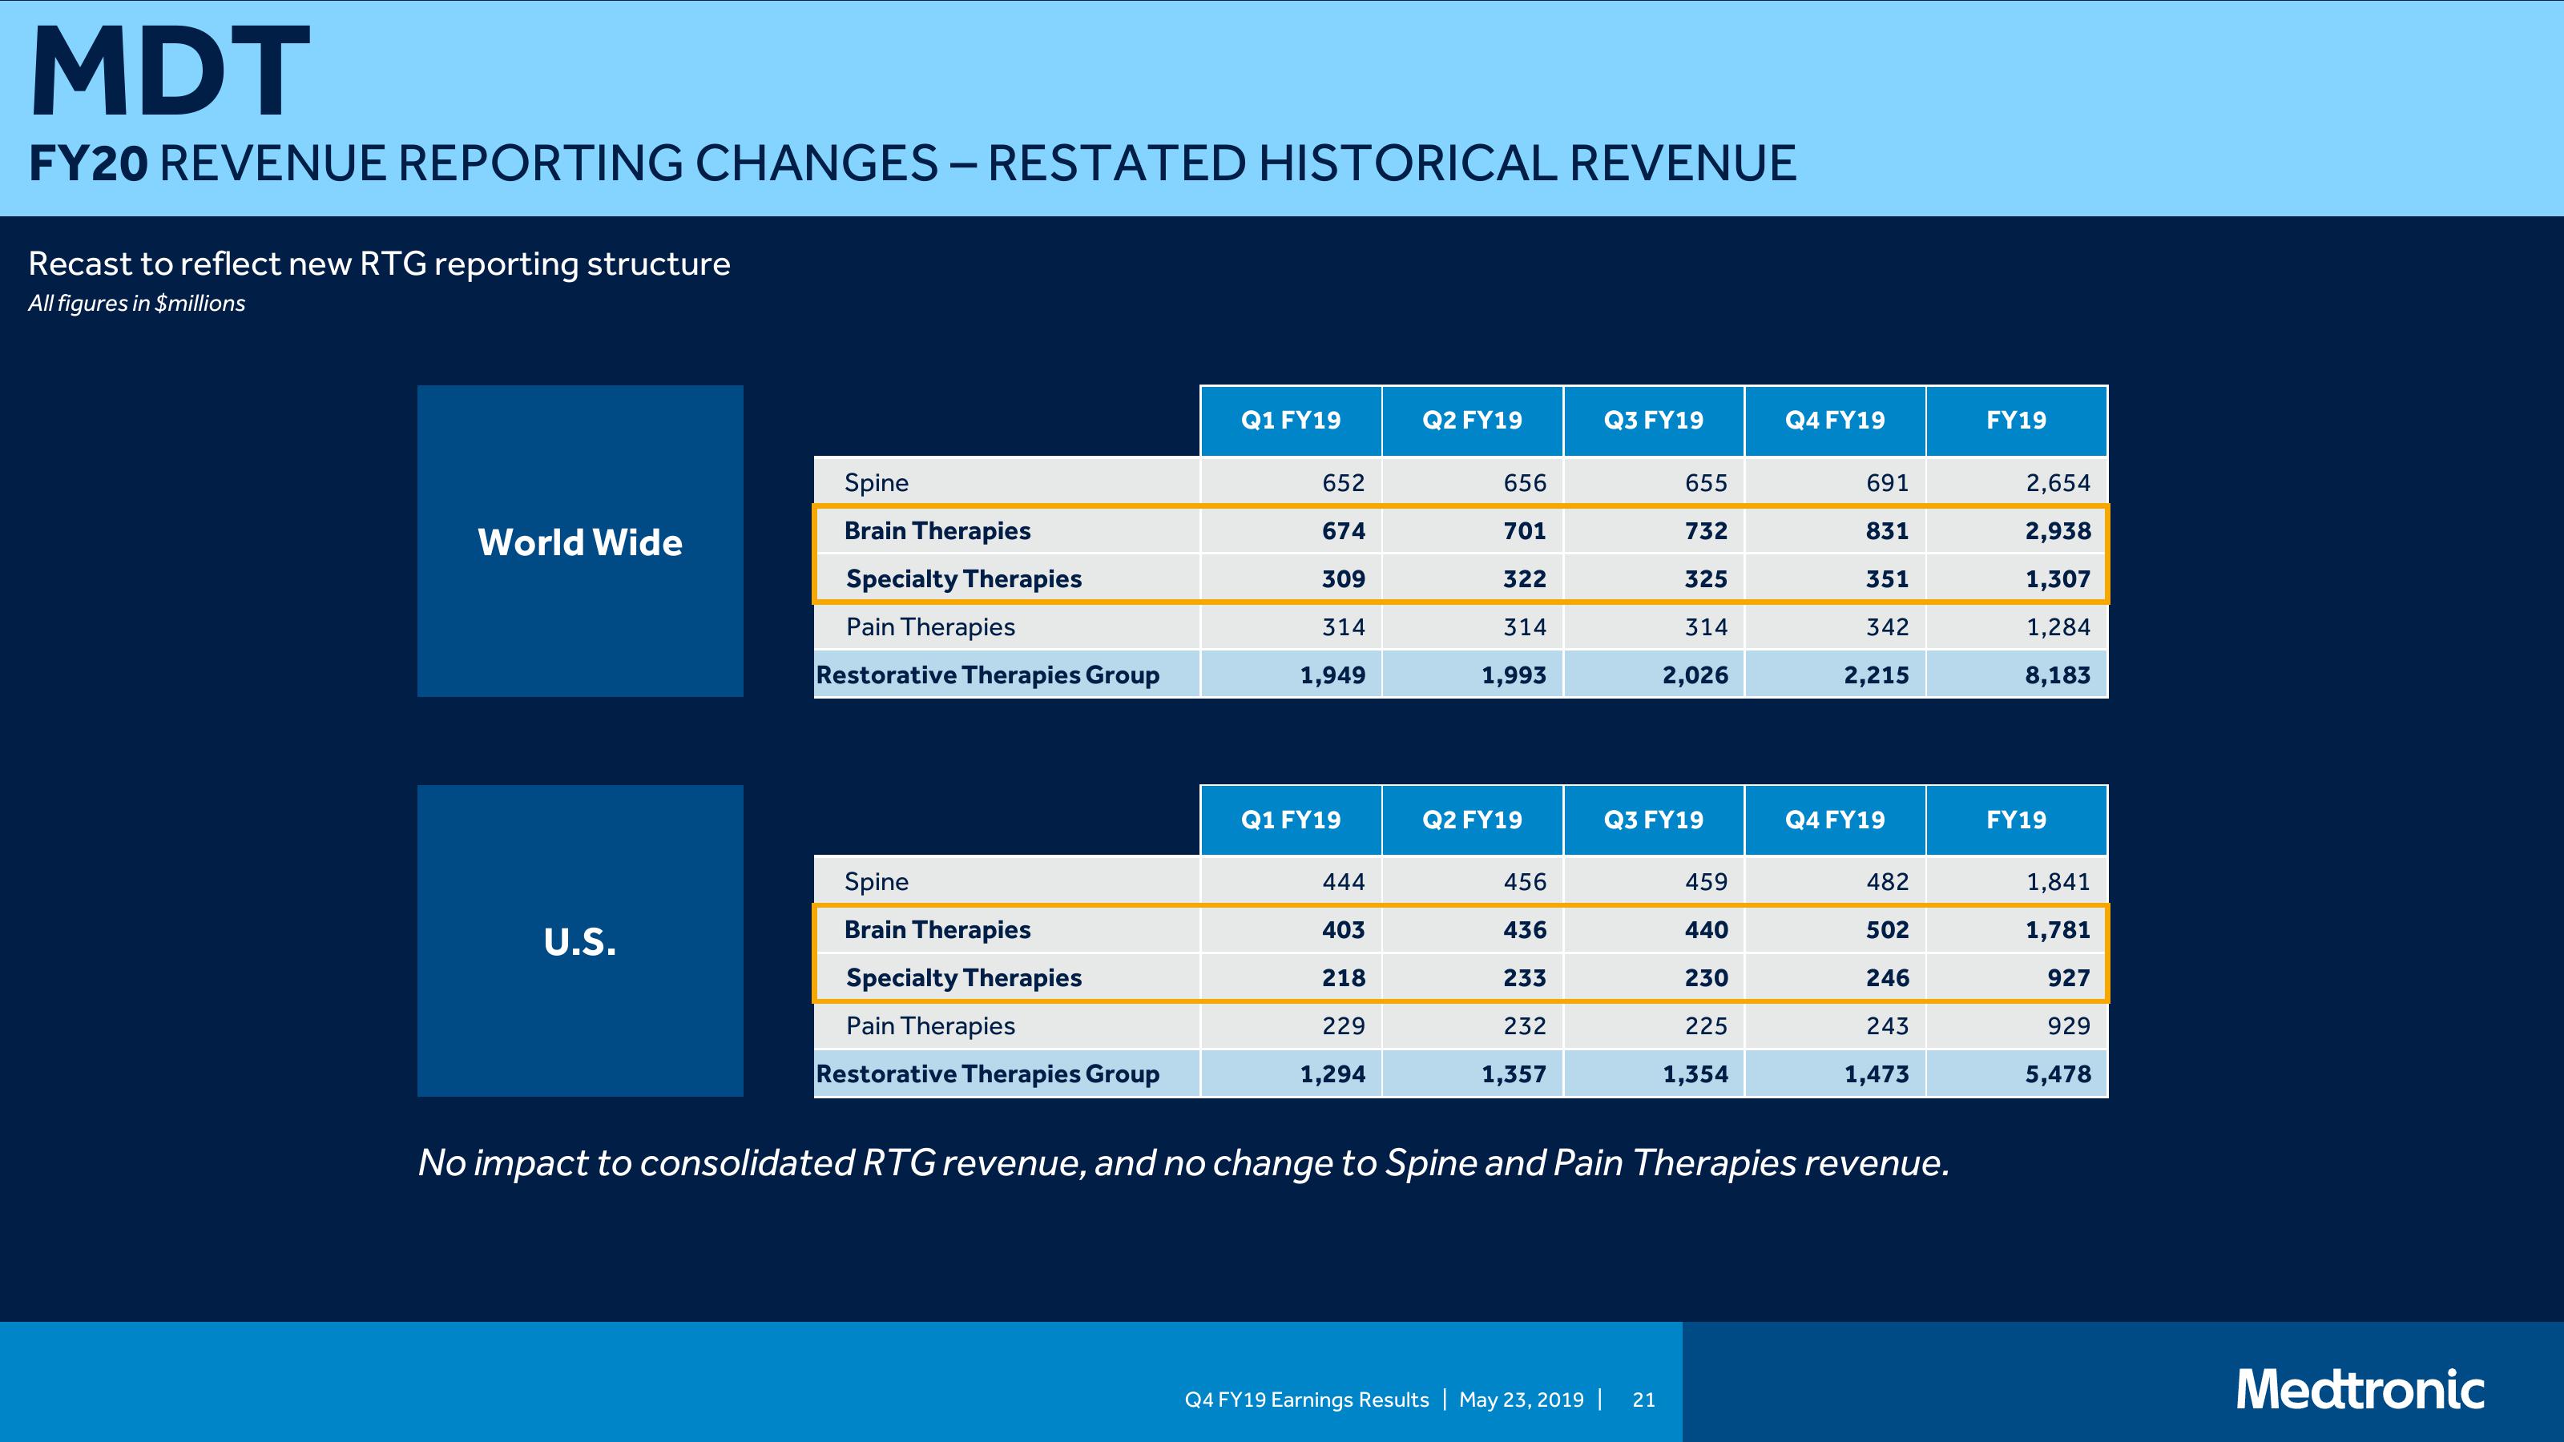Image resolution: width=2564 pixels, height=1442 pixels.
Task: Click slide page number 21
Action: [x=1644, y=1400]
